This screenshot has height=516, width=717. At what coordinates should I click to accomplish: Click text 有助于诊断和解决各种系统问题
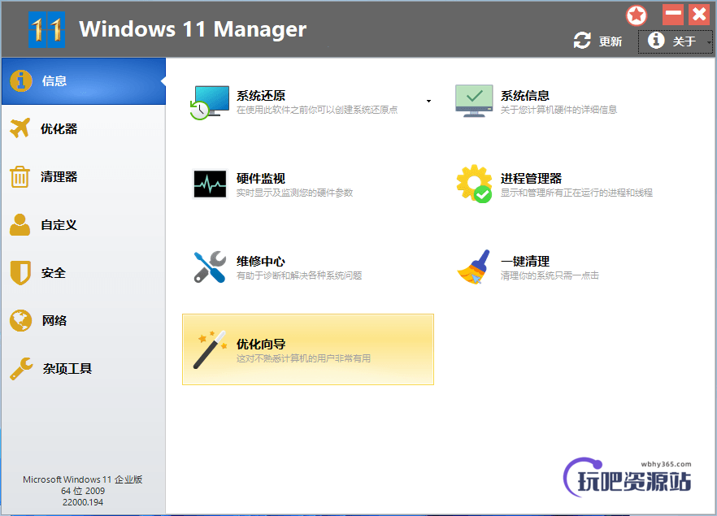(299, 275)
